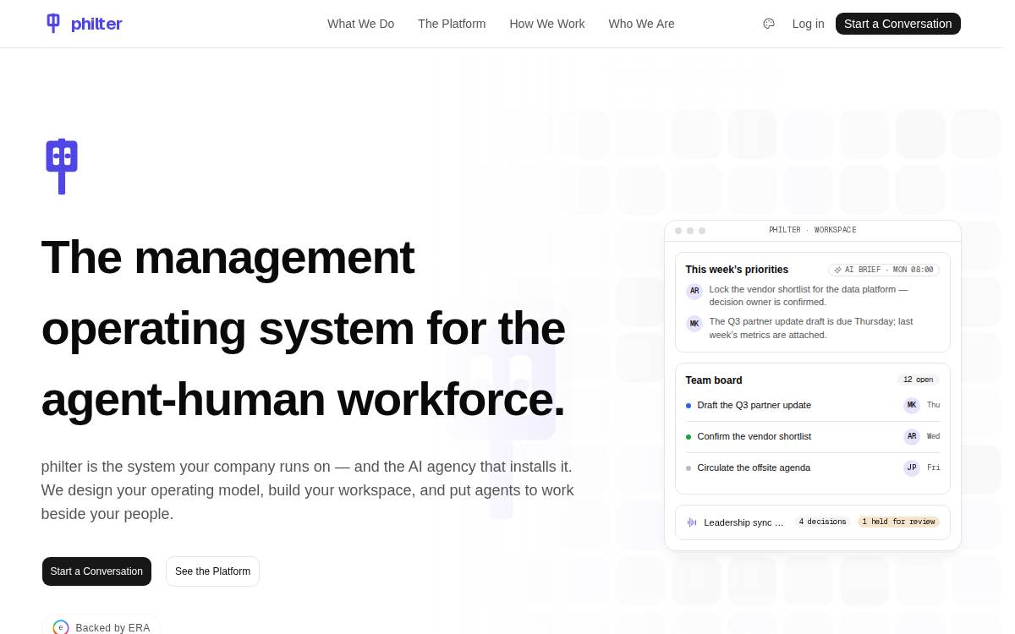Click 'Wed' due date label
Image resolution: width=1015 pixels, height=634 pixels.
click(933, 437)
